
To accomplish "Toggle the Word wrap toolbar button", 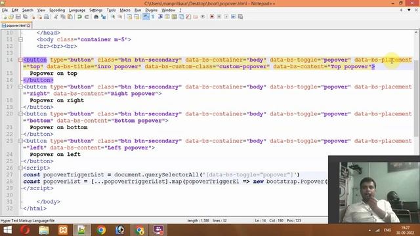I will click(x=146, y=16).
